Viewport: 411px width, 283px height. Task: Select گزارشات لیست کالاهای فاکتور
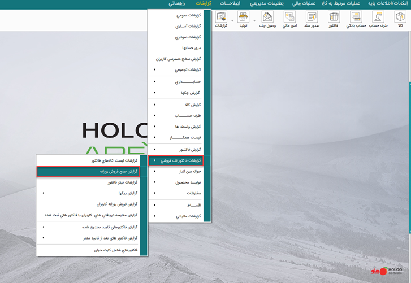88,160
